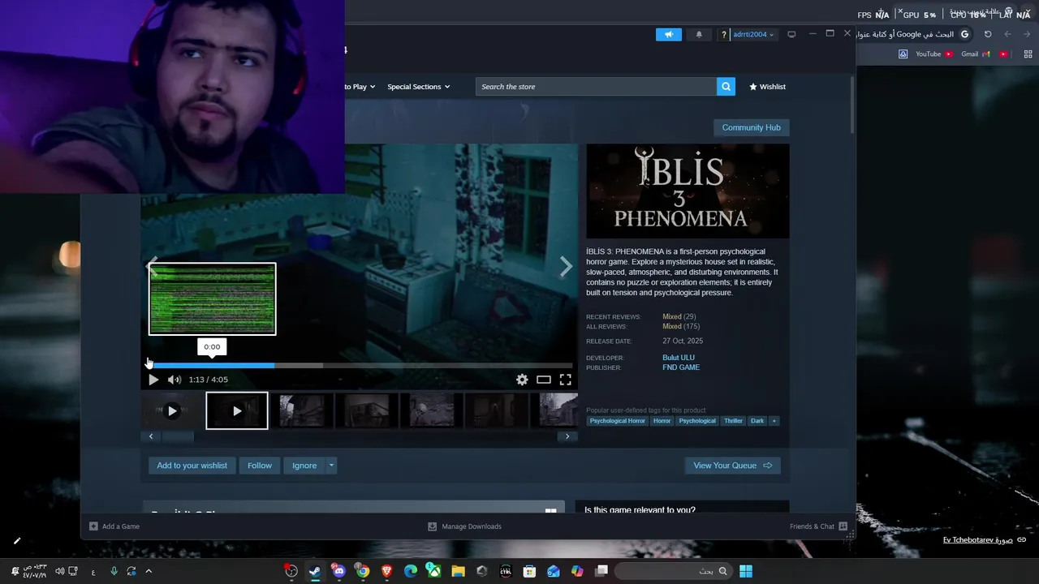1039x584 pixels.
Task: Click the browser Google address bar
Action: pyautogui.click(x=914, y=34)
